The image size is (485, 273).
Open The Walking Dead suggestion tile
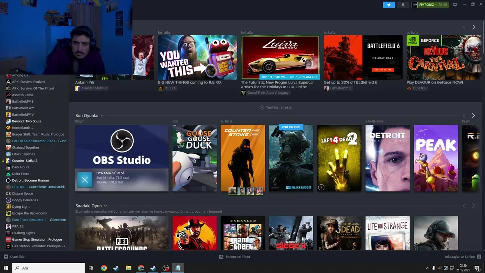[339, 233]
